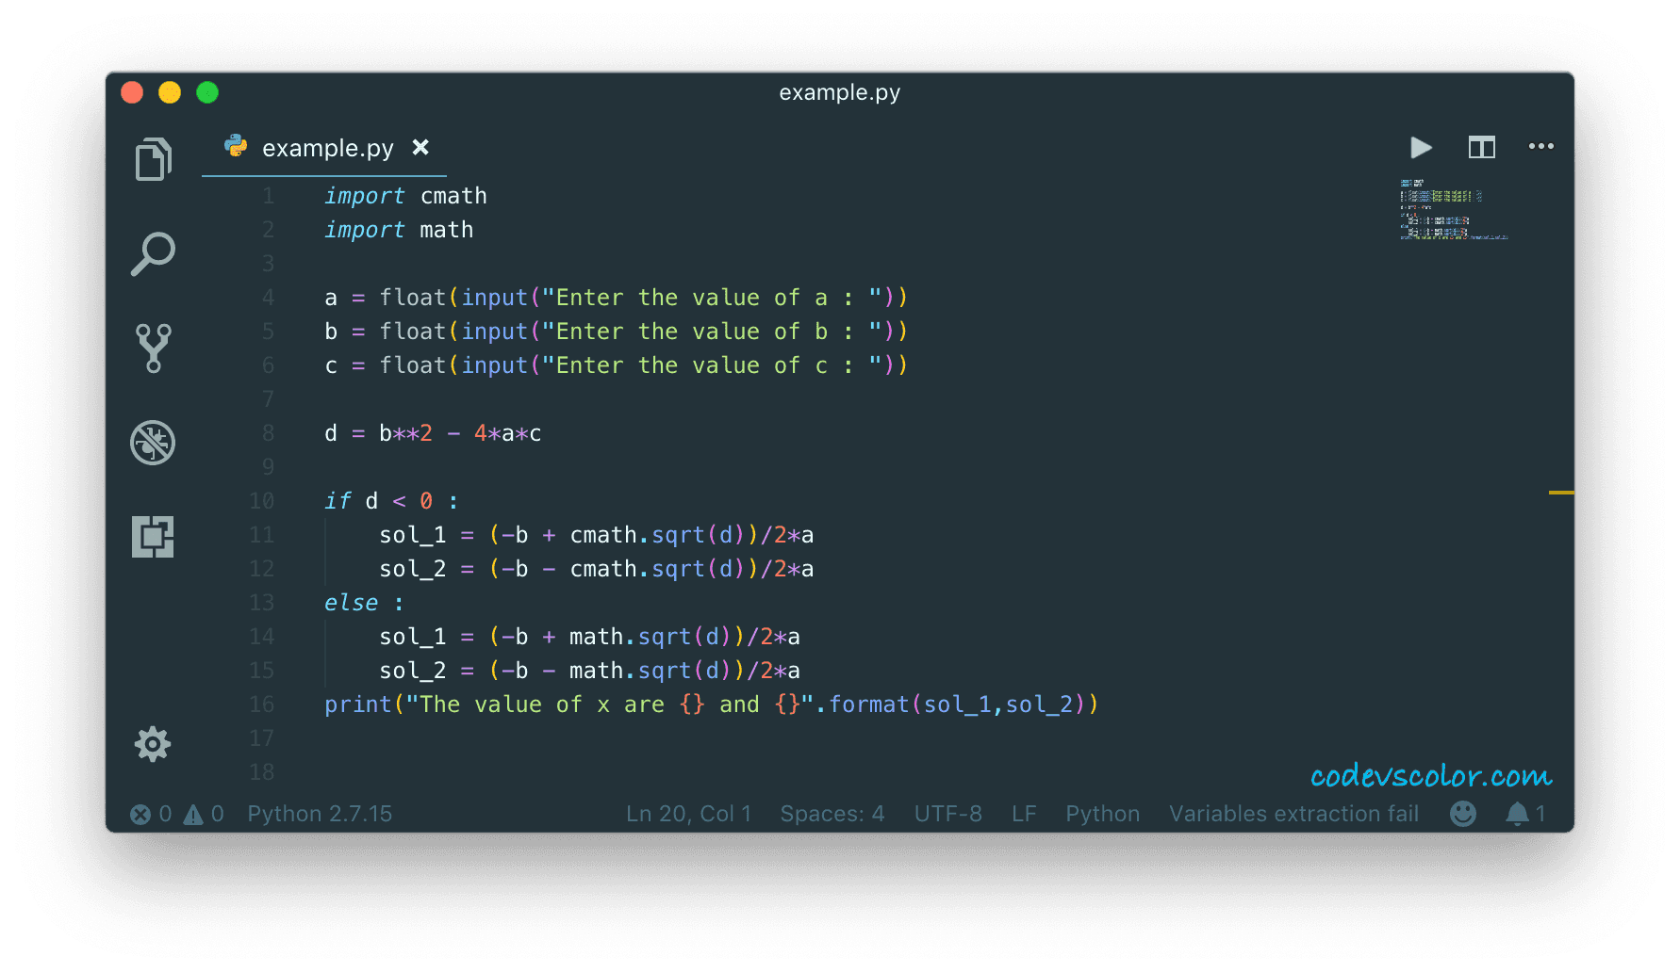Close the example.py tab

pyautogui.click(x=420, y=148)
